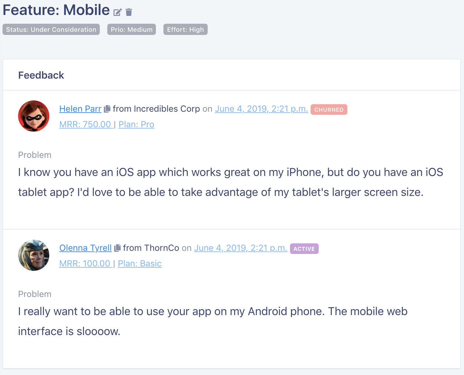Open the Plan: Pro link
The width and height of the screenshot is (464, 375).
(136, 124)
